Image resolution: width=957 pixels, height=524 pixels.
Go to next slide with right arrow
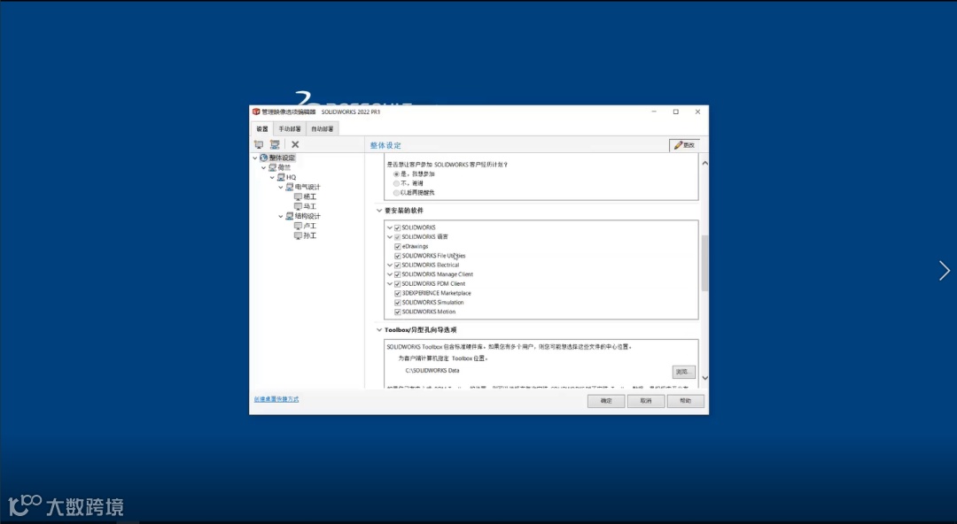point(945,270)
